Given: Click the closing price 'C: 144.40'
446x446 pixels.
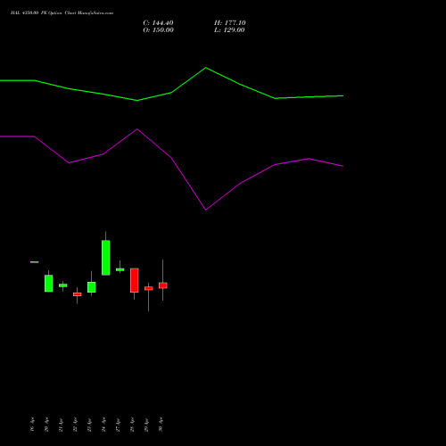Looking at the screenshot, I should coord(158,23).
